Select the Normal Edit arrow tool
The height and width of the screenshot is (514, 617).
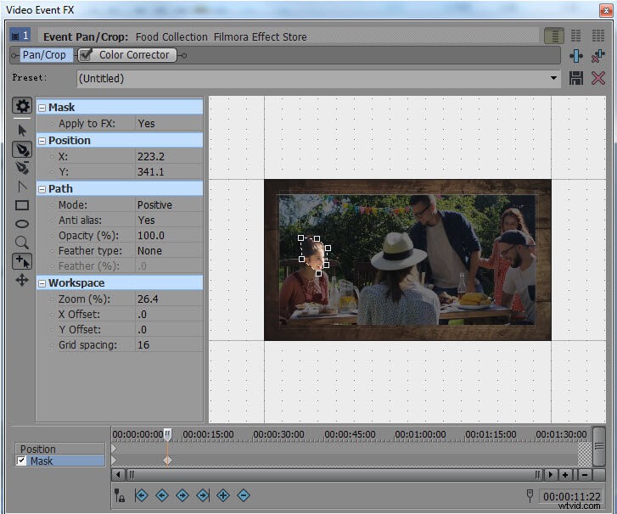22,131
